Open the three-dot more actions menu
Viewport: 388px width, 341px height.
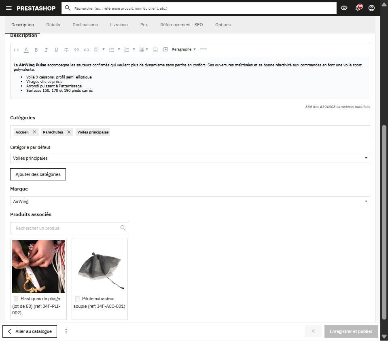coord(66,331)
